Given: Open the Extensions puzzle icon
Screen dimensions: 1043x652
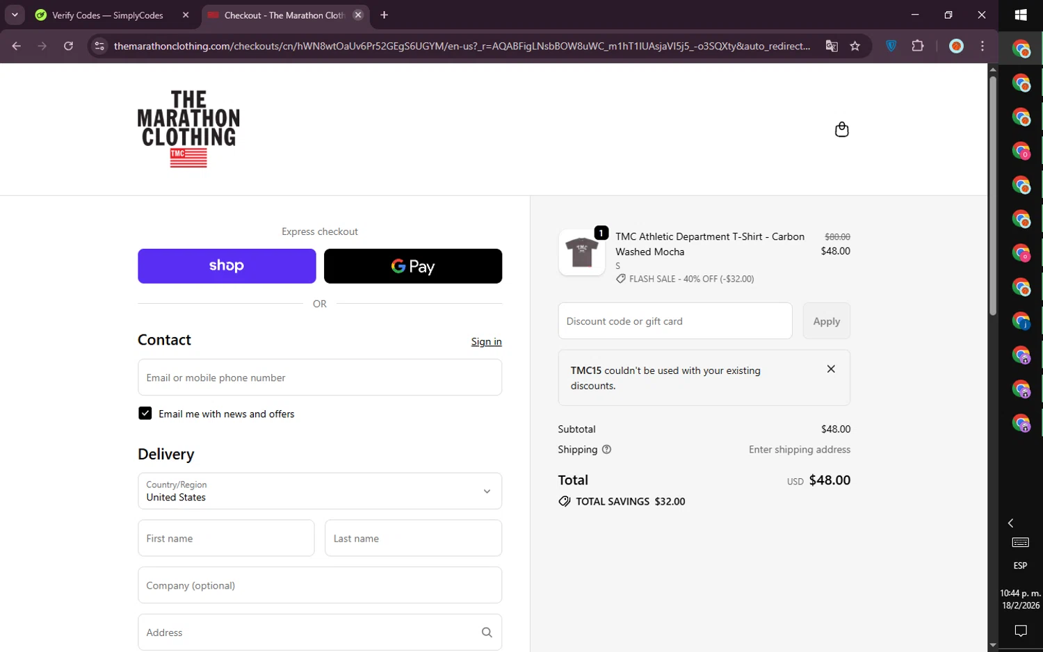Looking at the screenshot, I should coord(918,46).
